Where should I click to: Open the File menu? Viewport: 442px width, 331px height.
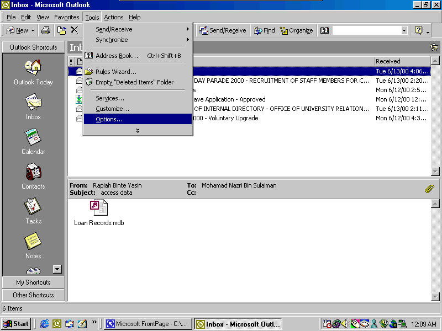(x=11, y=17)
